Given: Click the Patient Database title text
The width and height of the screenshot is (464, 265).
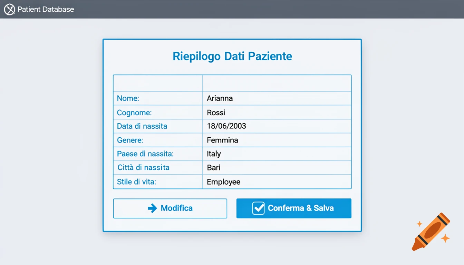Looking at the screenshot, I should click(x=46, y=9).
